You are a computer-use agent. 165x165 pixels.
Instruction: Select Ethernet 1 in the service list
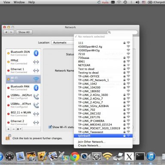coord(23,70)
